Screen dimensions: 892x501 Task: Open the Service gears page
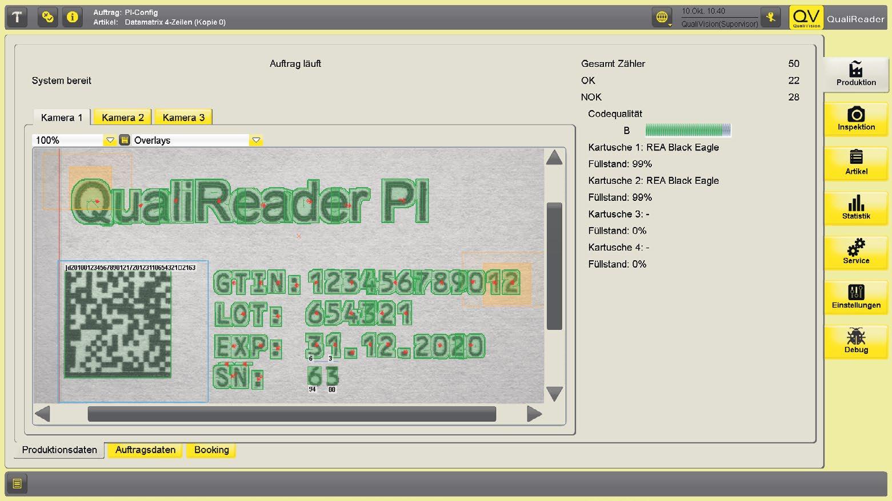pyautogui.click(x=856, y=252)
